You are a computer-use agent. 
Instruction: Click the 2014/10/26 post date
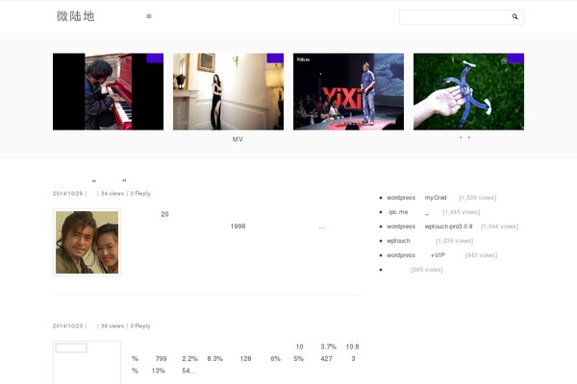67,193
